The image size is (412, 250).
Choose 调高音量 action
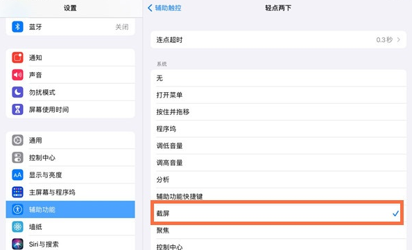(279, 163)
